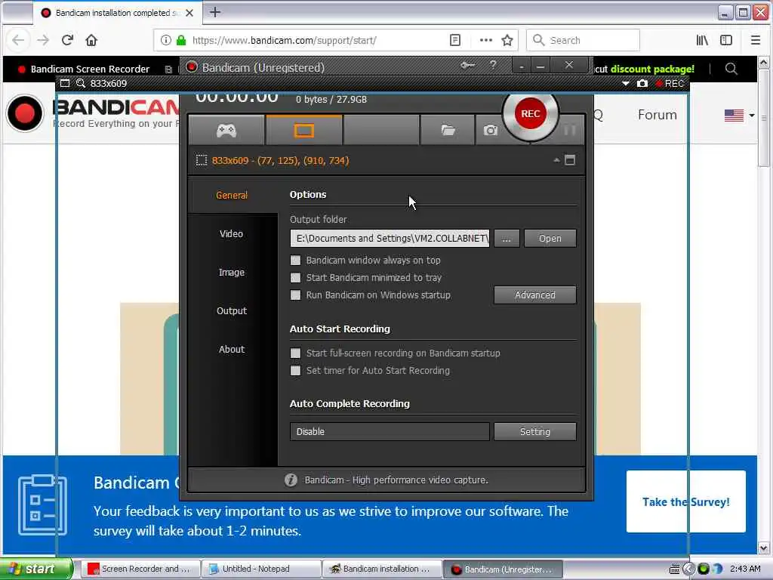Image resolution: width=773 pixels, height=580 pixels.
Task: Browse output folder with ... button
Action: tap(507, 238)
